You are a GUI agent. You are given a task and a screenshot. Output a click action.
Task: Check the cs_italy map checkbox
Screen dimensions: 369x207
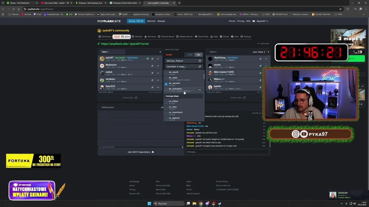(x=166, y=108)
